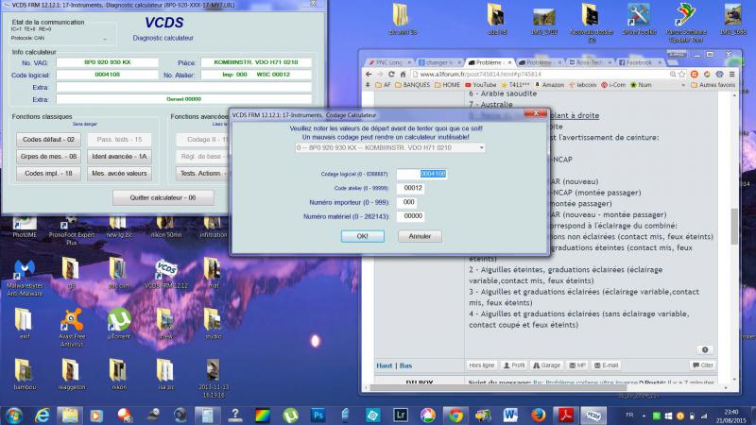Click Mes. avcée valeurs button
Image resolution: width=756 pixels, height=425 pixels.
[x=119, y=173]
